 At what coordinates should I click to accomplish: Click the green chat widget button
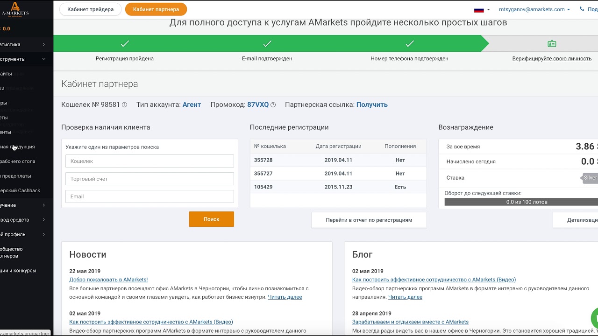pos(594,319)
